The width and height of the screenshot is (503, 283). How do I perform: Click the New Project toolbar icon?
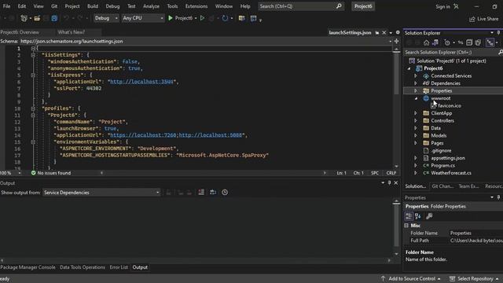[24, 18]
